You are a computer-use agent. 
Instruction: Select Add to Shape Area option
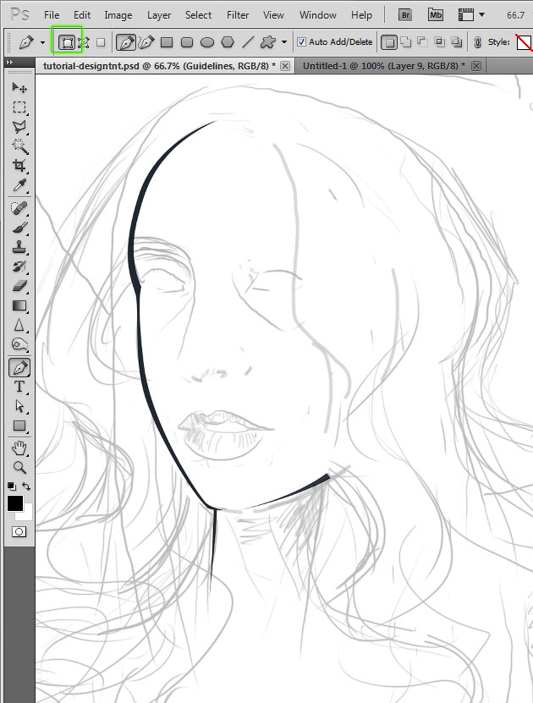[x=406, y=42]
